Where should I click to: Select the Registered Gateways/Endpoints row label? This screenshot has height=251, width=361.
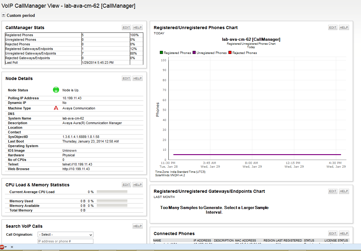(x=29, y=49)
